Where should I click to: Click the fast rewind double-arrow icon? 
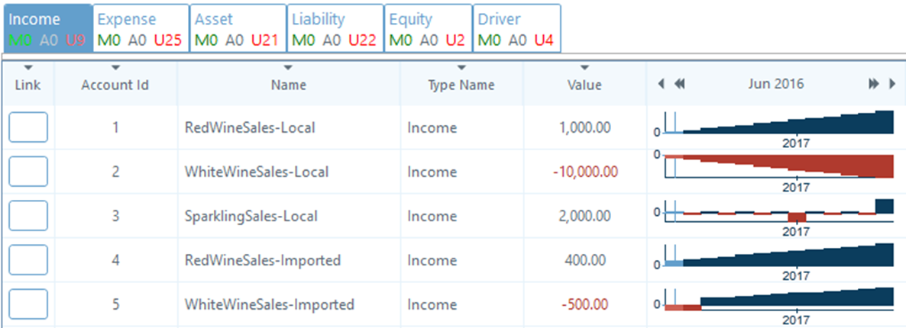(678, 85)
